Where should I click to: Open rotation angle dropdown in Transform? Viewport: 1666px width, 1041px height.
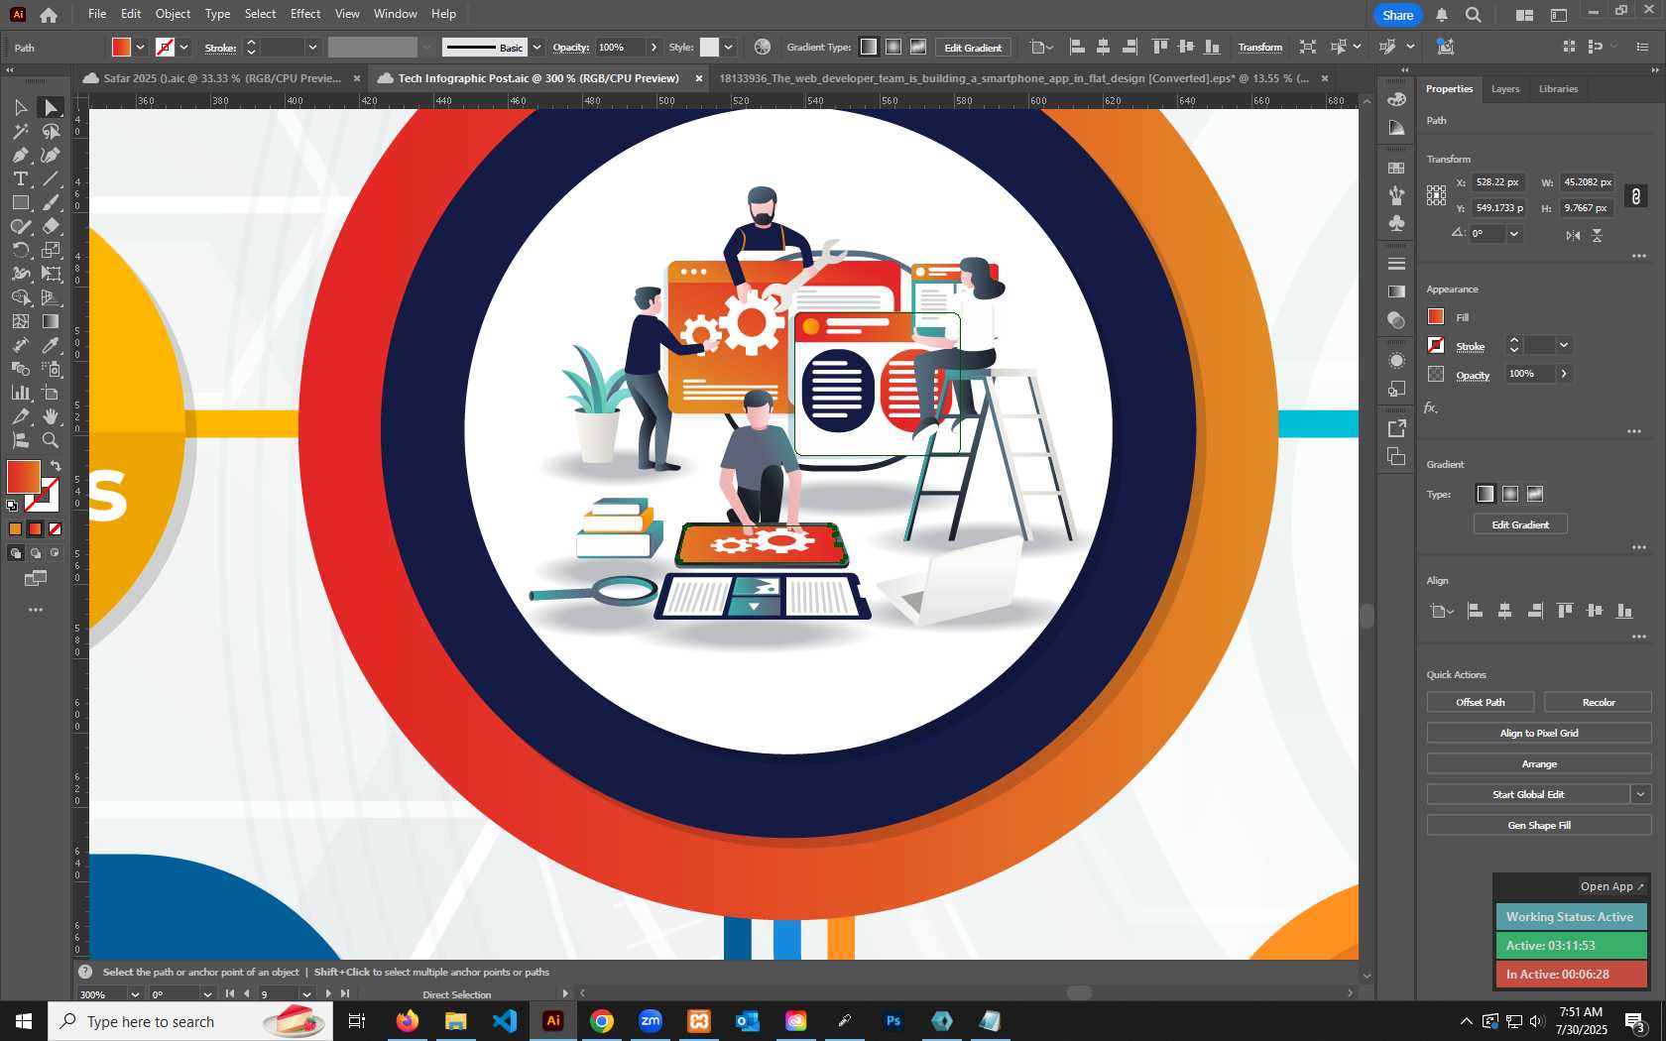1513,234
